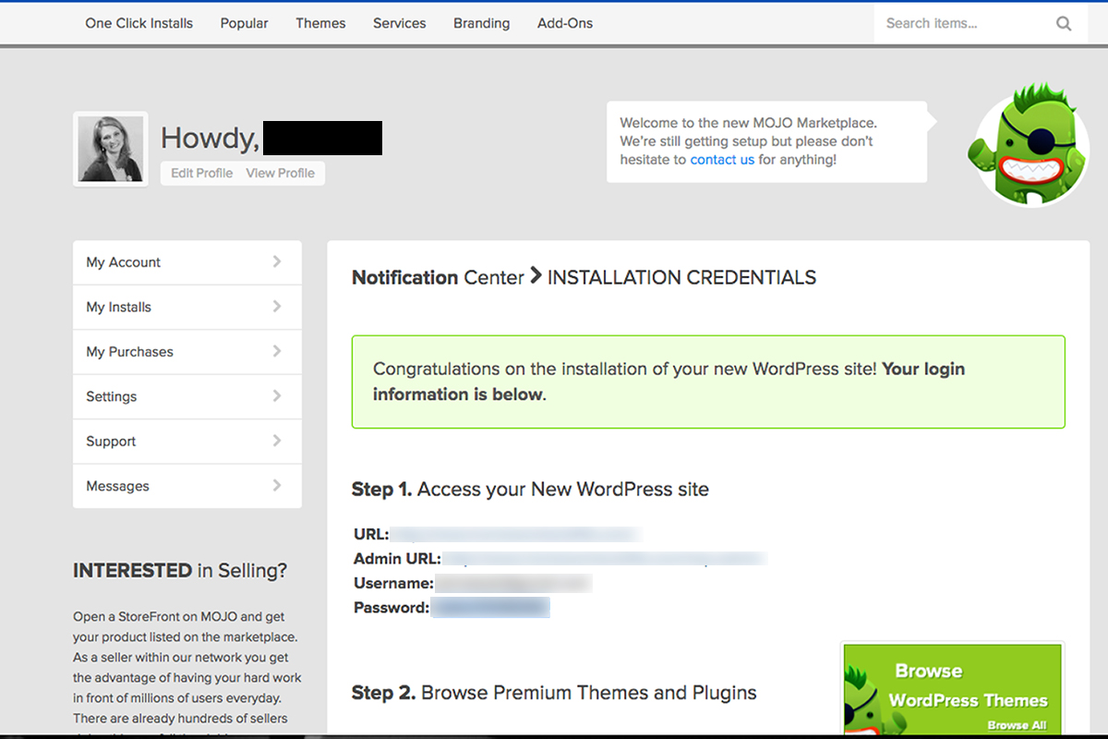Open the One Click Installs menu

coord(139,23)
